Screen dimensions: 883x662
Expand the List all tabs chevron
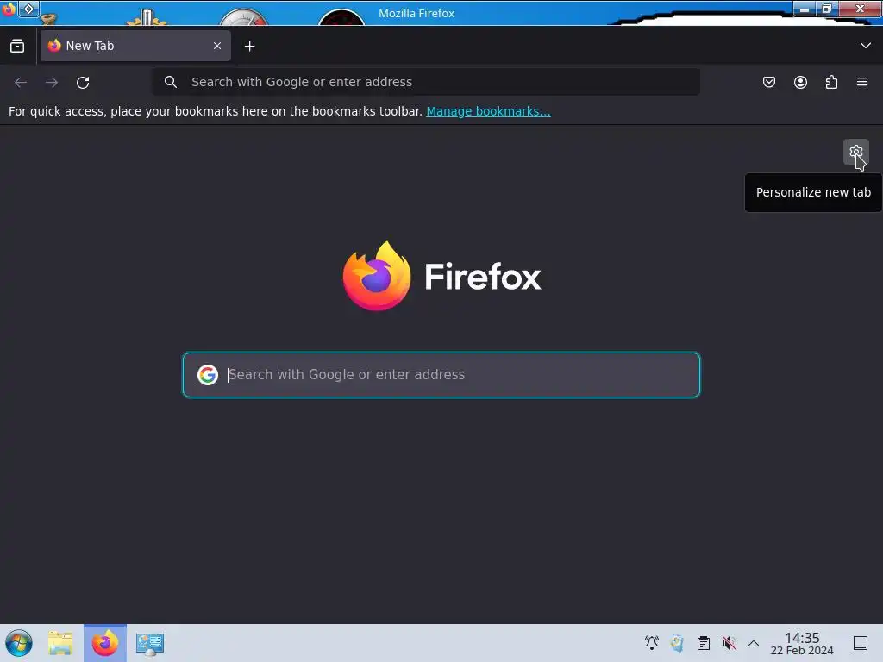pos(866,46)
